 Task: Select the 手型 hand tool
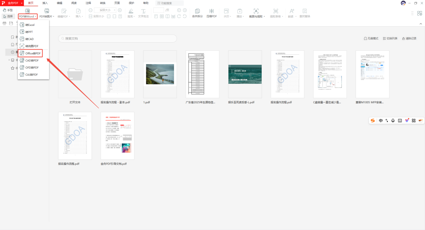pos(8,10)
